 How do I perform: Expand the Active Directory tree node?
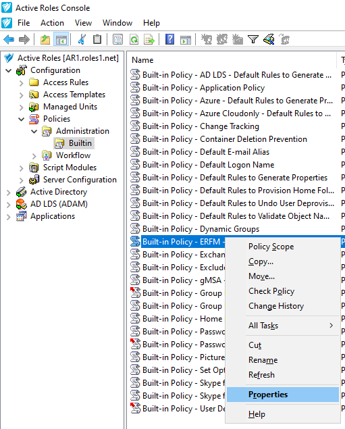[x=9, y=192]
